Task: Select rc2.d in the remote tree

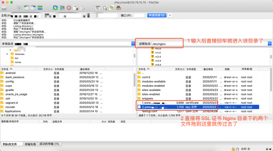Action: tap(156, 57)
